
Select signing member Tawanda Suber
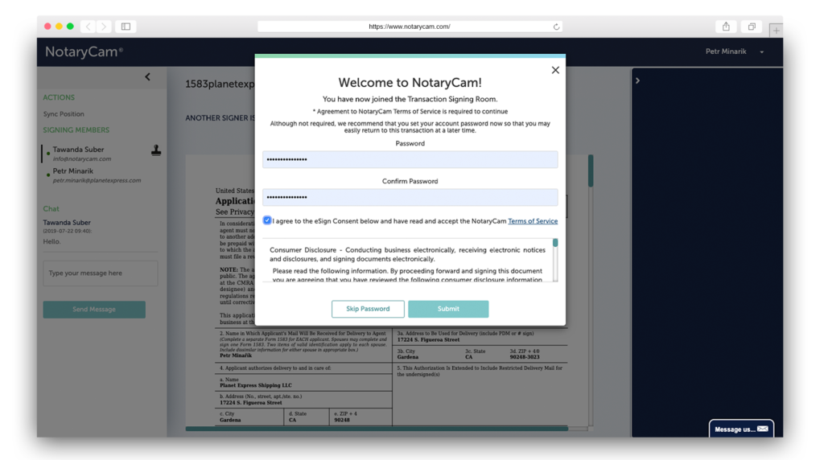(78, 150)
